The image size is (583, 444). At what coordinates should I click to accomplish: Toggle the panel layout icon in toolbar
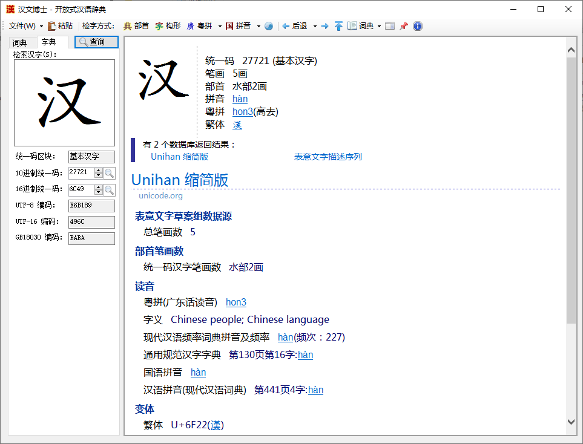point(390,26)
